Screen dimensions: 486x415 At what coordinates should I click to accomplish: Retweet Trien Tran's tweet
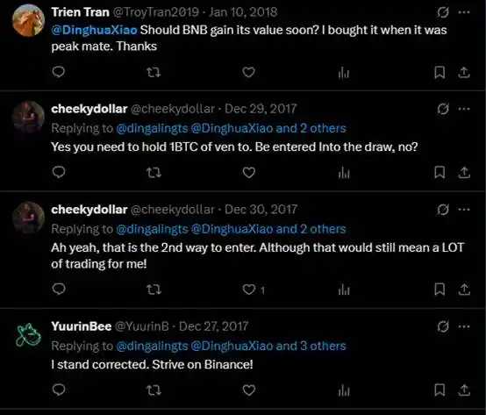tap(154, 73)
